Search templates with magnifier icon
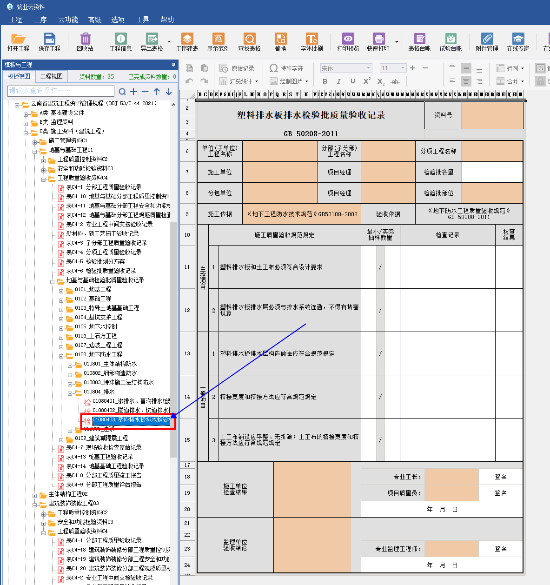 tap(122, 92)
